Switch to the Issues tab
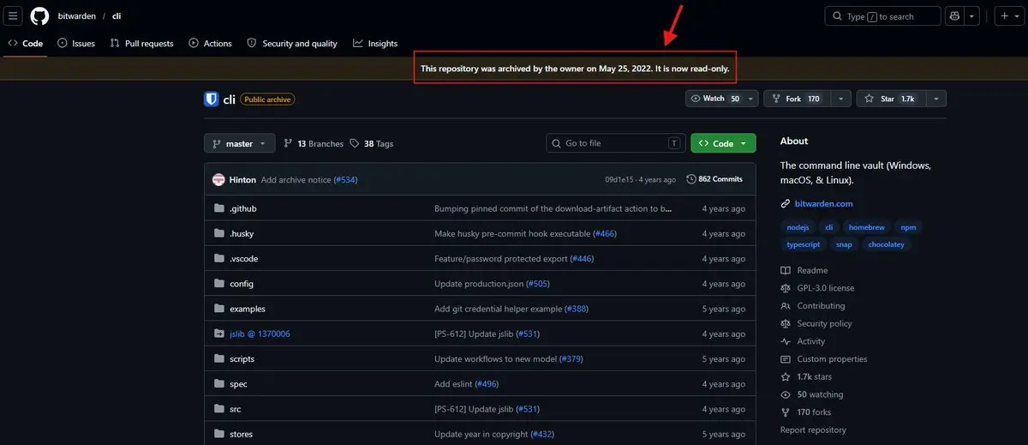1028x445 pixels. pos(75,43)
